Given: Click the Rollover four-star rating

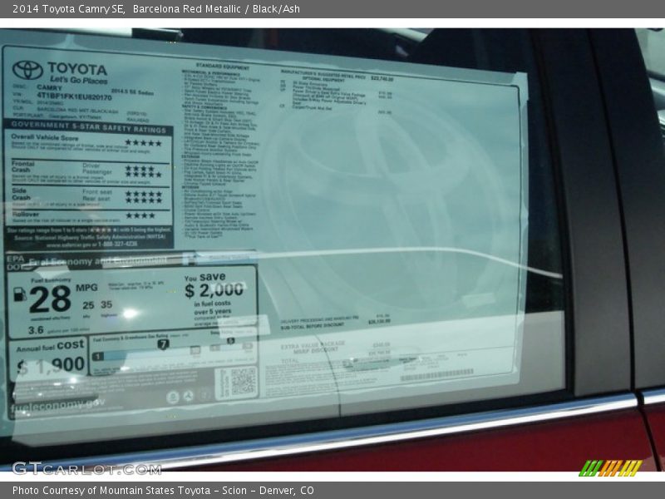Looking at the screenshot, I should pos(140,215).
